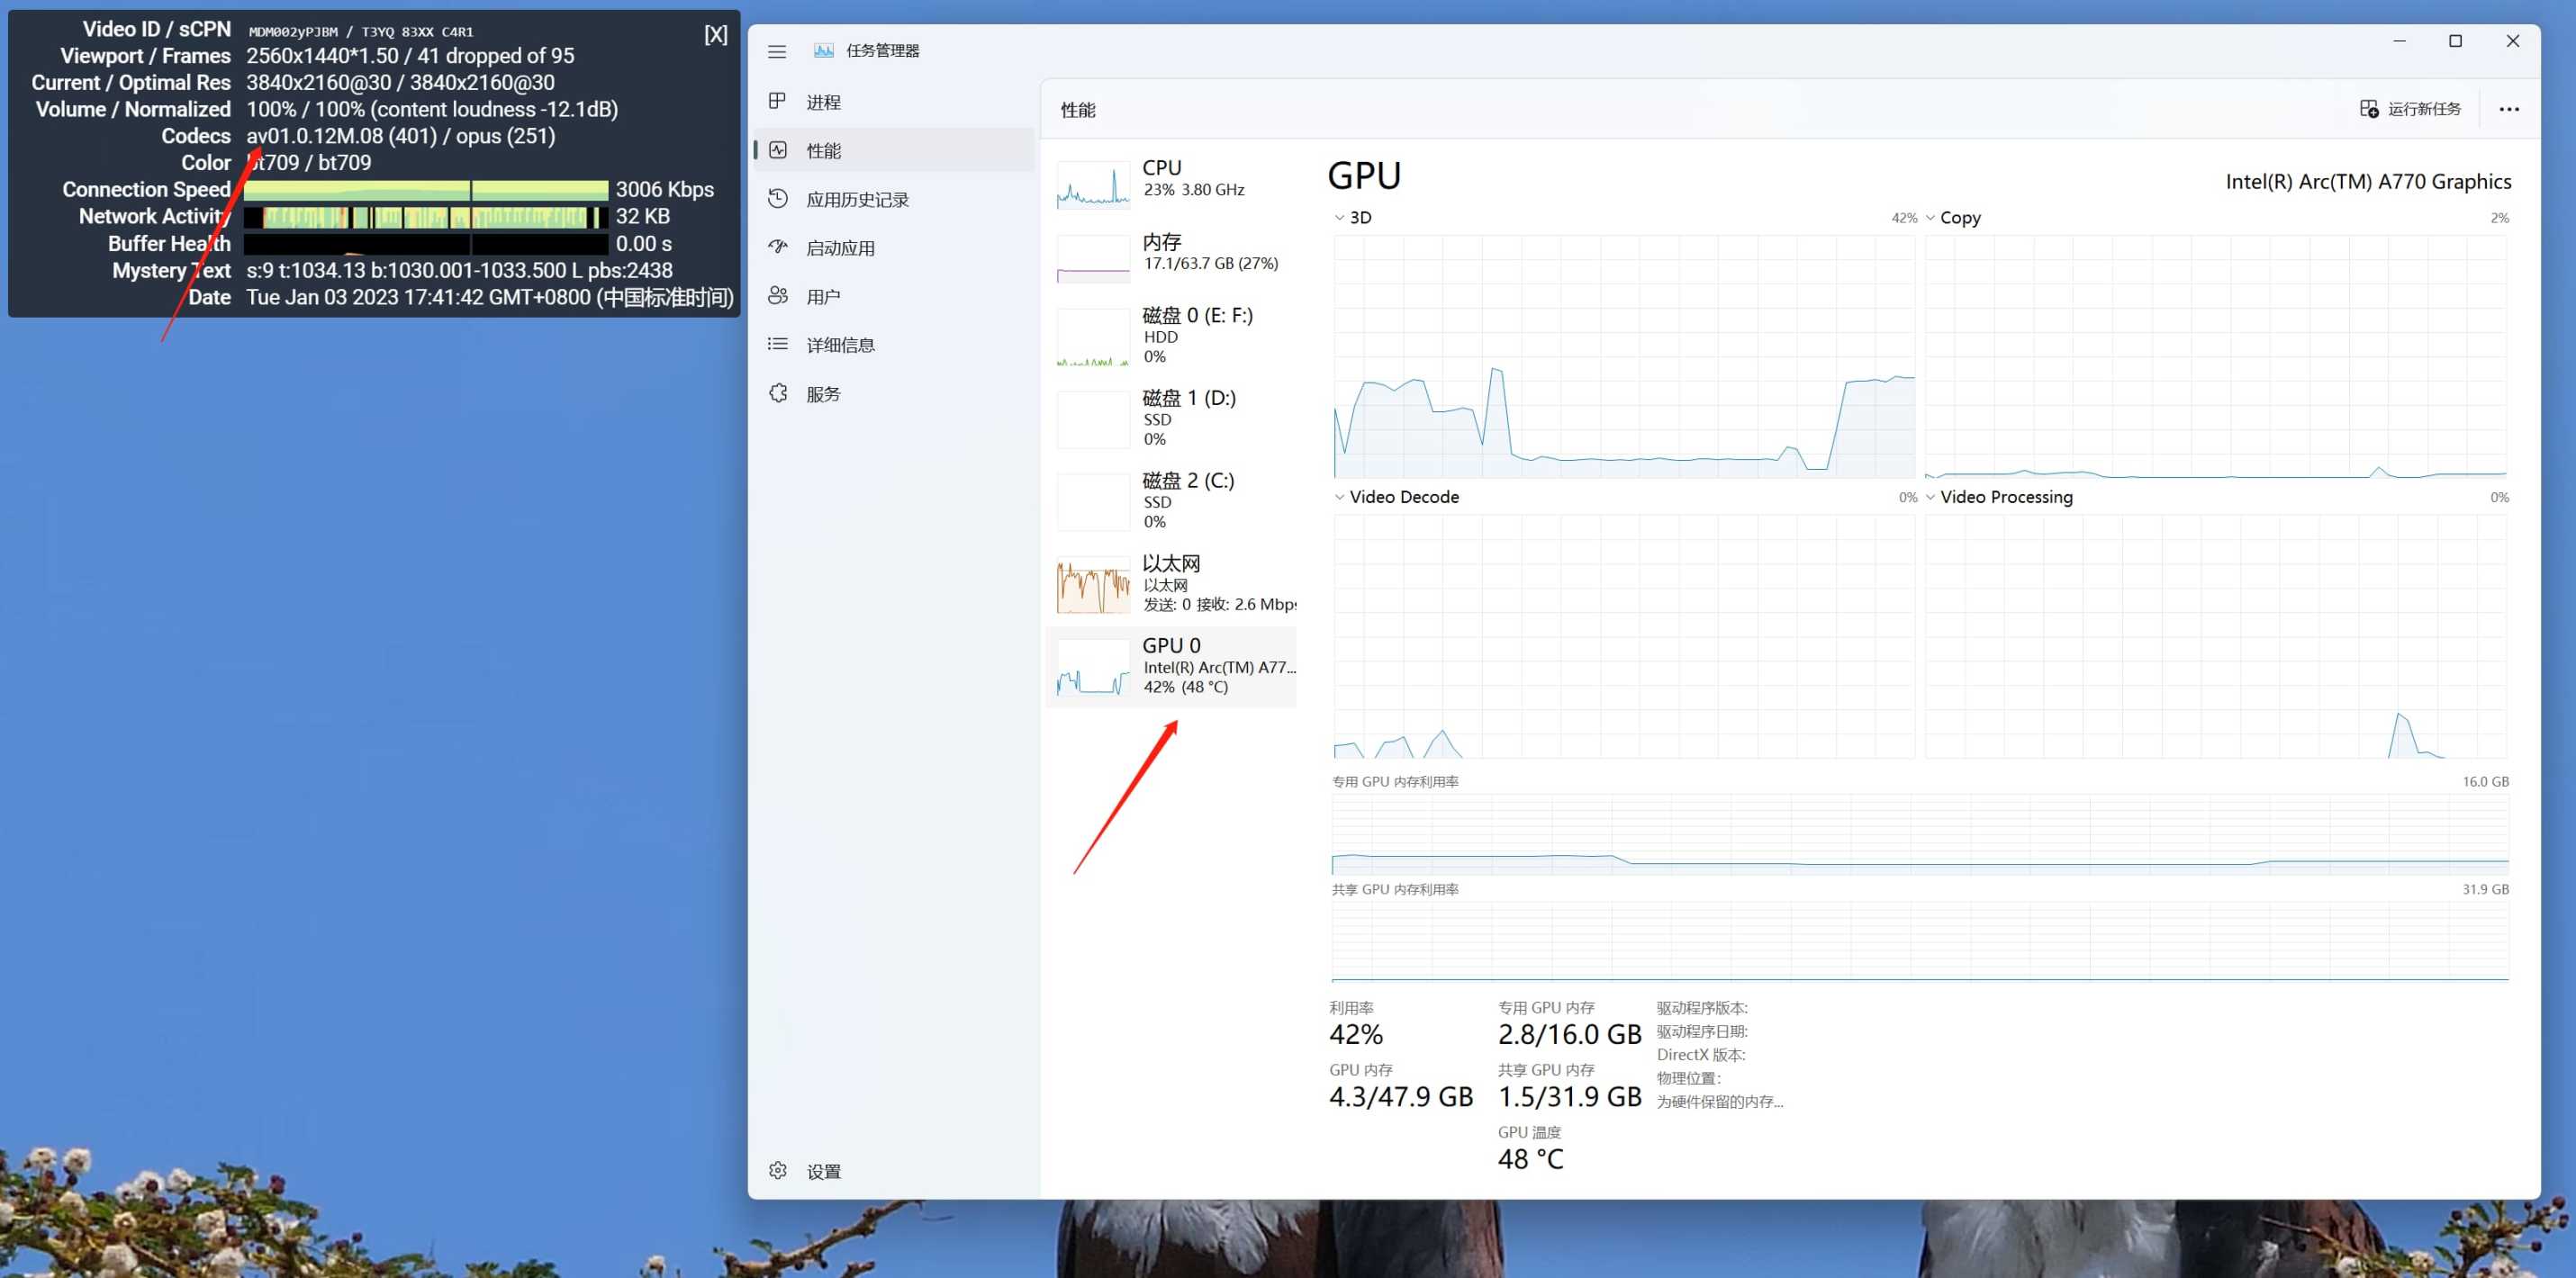Viewport: 2576px width, 1278px height.
Task: Expand the 3D engine graph dropdown
Action: point(1353,218)
